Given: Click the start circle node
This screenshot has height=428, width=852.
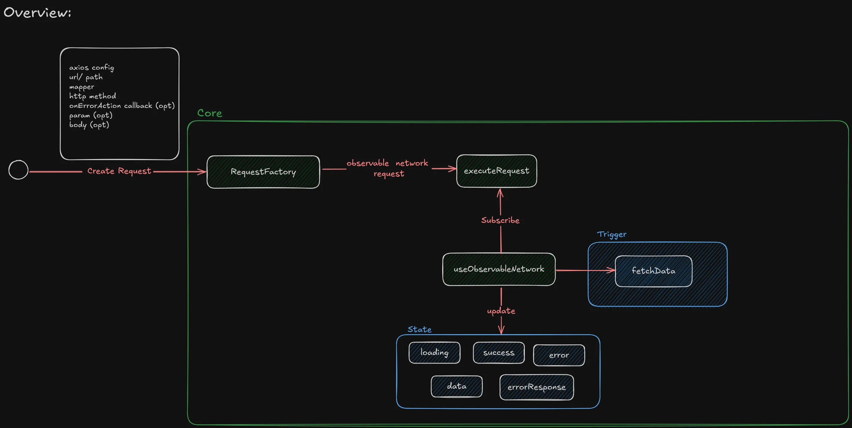Looking at the screenshot, I should (x=18, y=170).
